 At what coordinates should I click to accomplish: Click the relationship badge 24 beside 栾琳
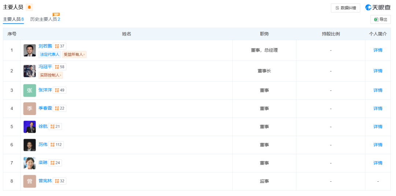(x=55, y=163)
